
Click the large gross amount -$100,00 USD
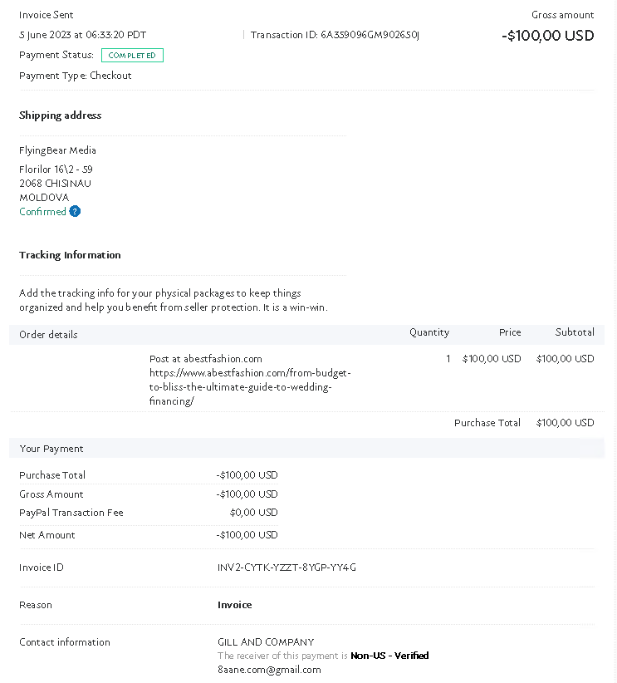click(548, 36)
